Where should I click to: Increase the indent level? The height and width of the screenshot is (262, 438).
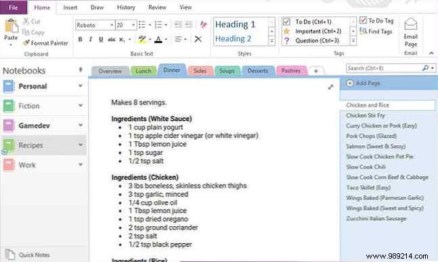(x=189, y=24)
